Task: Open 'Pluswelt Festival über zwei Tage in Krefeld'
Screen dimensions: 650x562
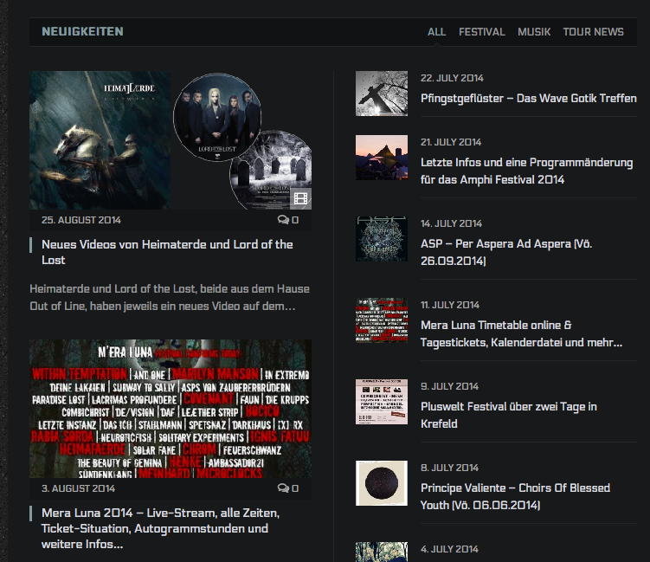Action: 509,415
